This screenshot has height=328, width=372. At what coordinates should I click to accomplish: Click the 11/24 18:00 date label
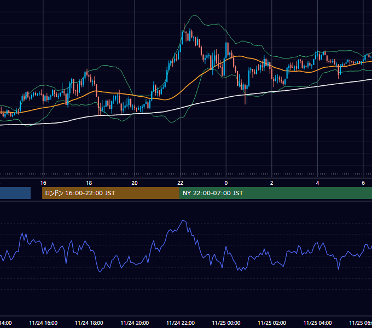coord(89,323)
